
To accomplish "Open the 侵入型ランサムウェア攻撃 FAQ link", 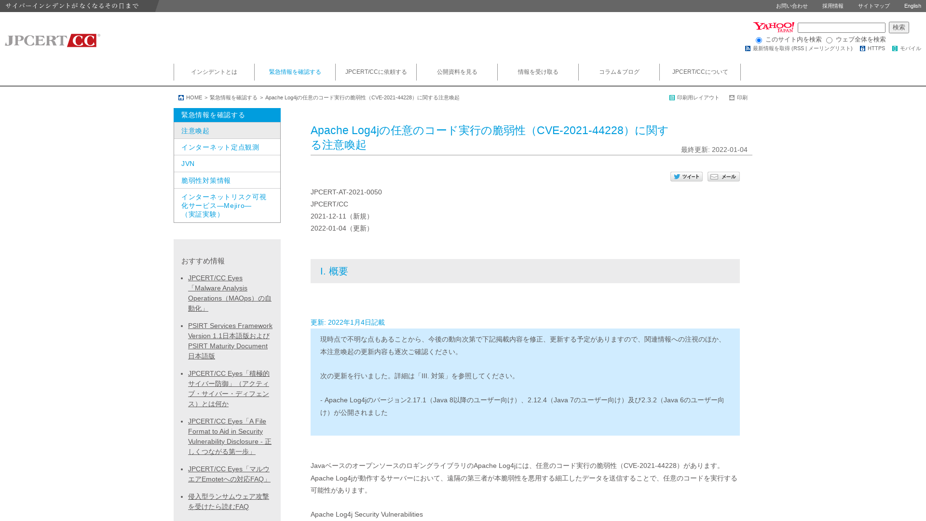I will [x=229, y=502].
